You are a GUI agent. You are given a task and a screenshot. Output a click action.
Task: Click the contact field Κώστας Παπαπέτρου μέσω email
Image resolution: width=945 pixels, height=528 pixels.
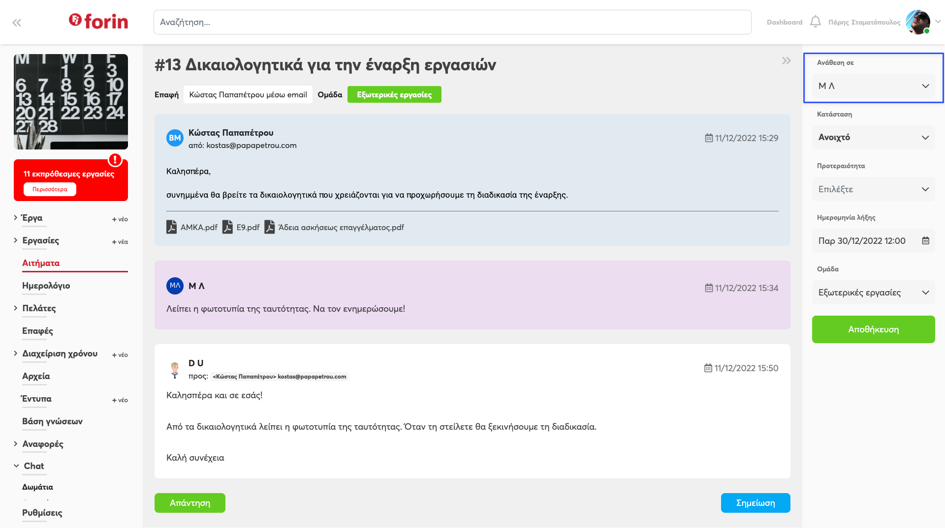click(248, 94)
